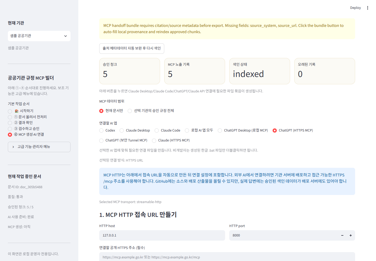The image size is (376, 261).
Task: Click the 공공기관 규정 MCP 빌더 title
Action: (31, 78)
